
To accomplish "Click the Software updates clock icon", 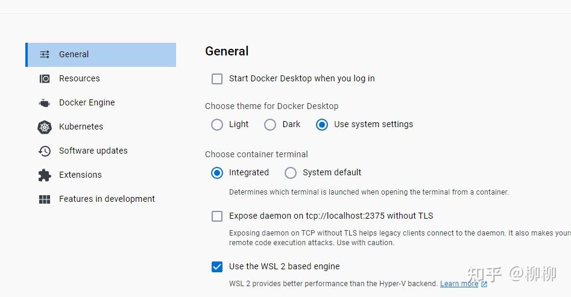I will click(45, 151).
